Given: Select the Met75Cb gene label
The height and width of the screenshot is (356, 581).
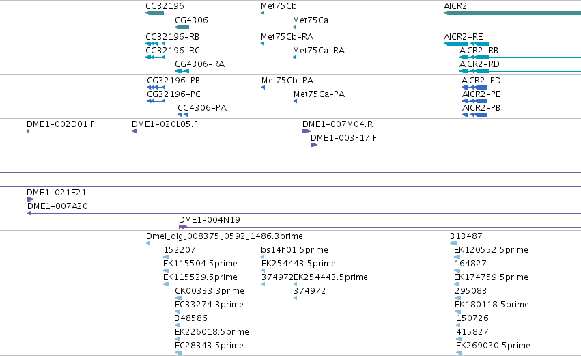Looking at the screenshot, I should point(279,6).
